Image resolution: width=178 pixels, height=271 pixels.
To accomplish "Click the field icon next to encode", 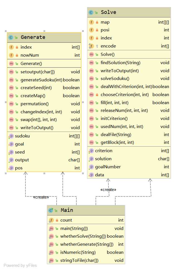I will click(x=91, y=46).
